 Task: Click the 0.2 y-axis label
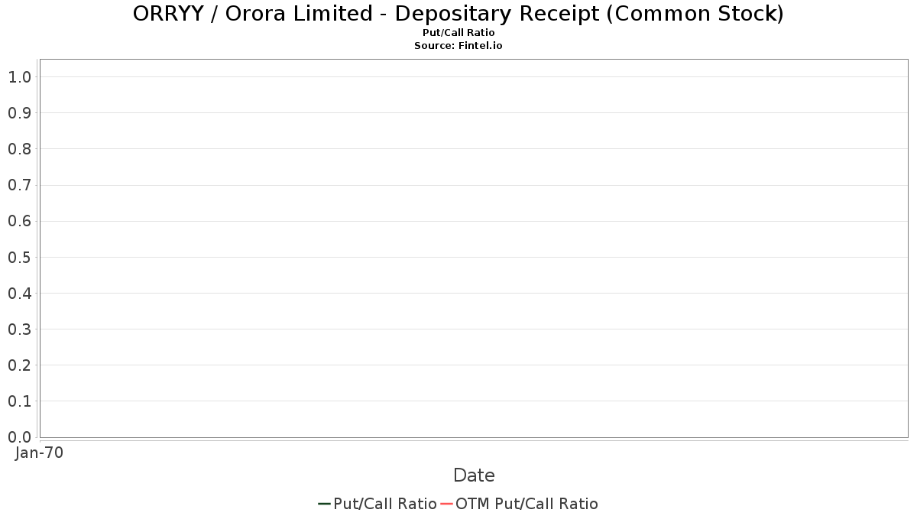click(x=19, y=365)
